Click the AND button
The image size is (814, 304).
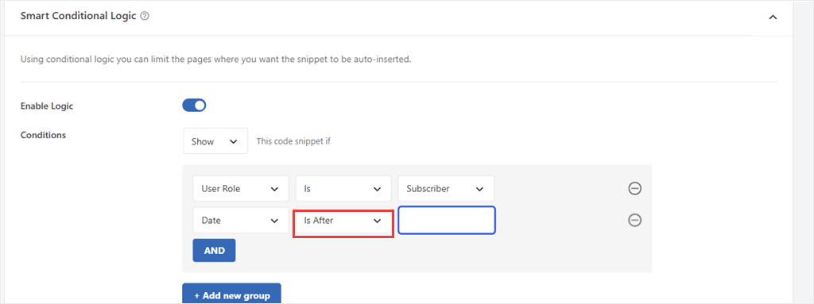(x=215, y=250)
